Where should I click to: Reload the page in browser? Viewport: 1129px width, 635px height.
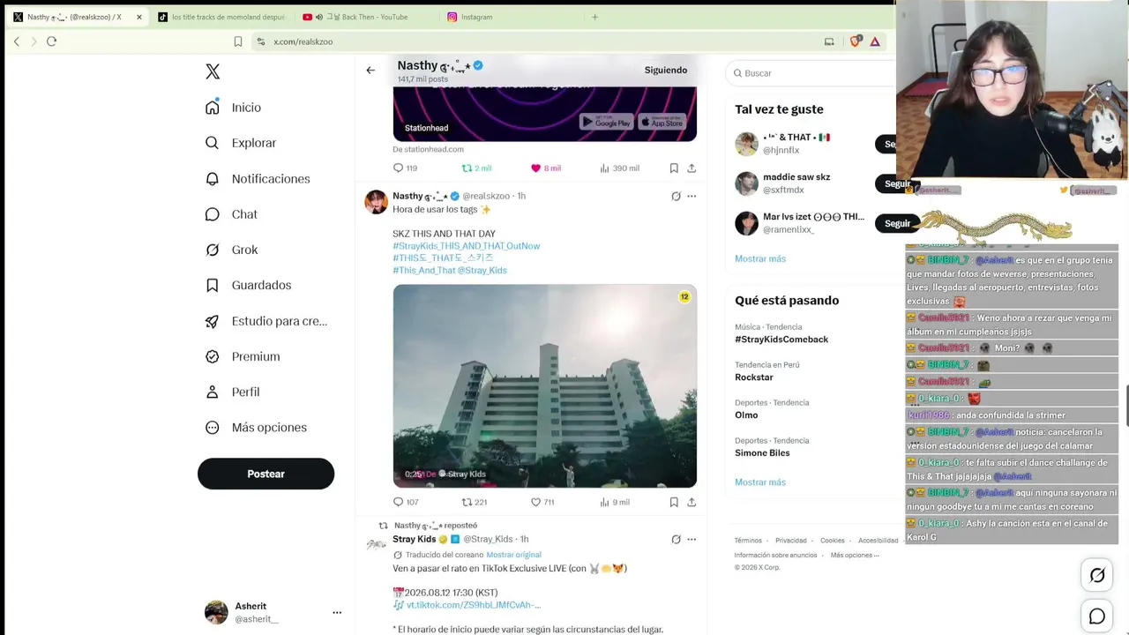51,41
